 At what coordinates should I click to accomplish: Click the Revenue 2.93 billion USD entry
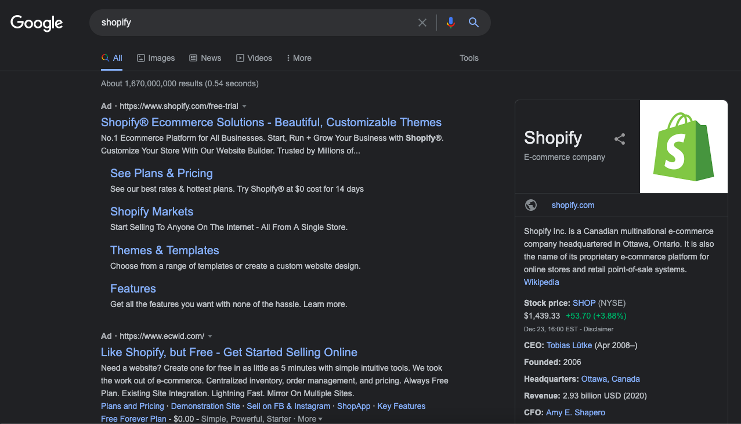pyautogui.click(x=585, y=396)
